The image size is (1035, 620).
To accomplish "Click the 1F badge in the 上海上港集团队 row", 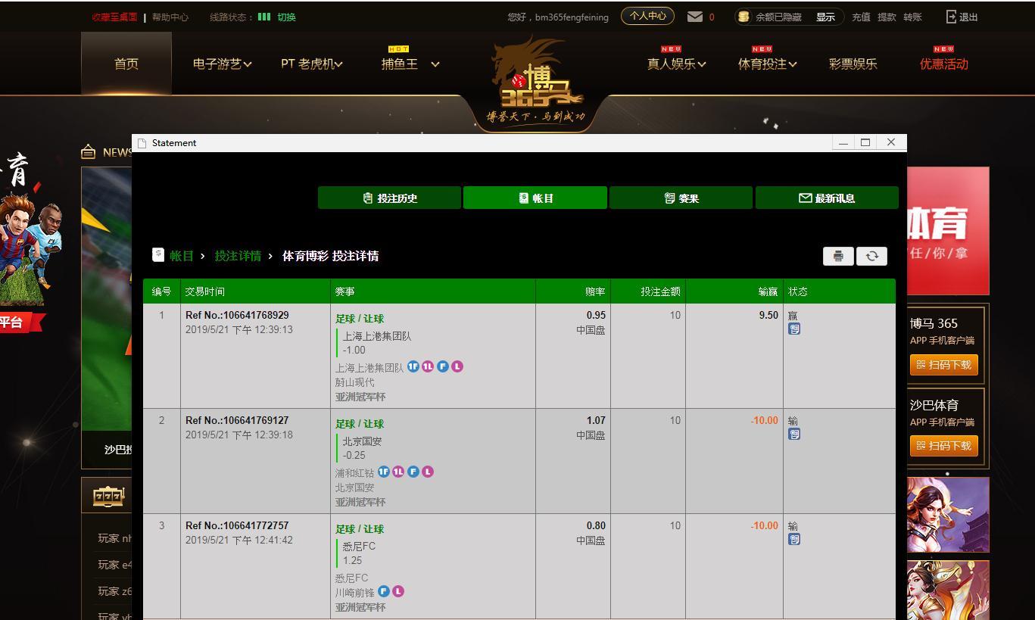I will (413, 366).
